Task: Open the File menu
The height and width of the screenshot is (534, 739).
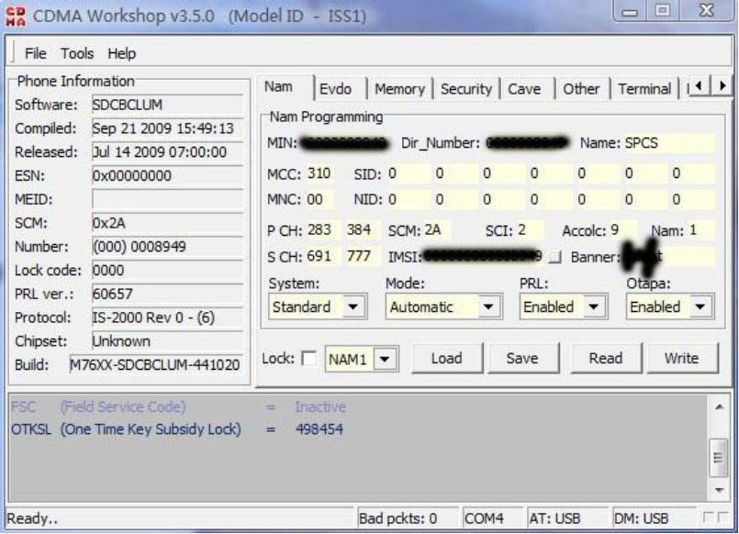Action: 36,54
